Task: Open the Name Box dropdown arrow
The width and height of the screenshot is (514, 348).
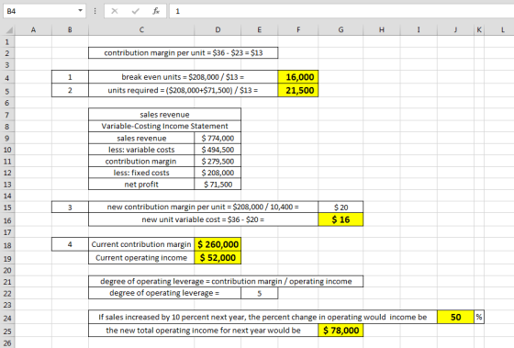Action: click(81, 11)
